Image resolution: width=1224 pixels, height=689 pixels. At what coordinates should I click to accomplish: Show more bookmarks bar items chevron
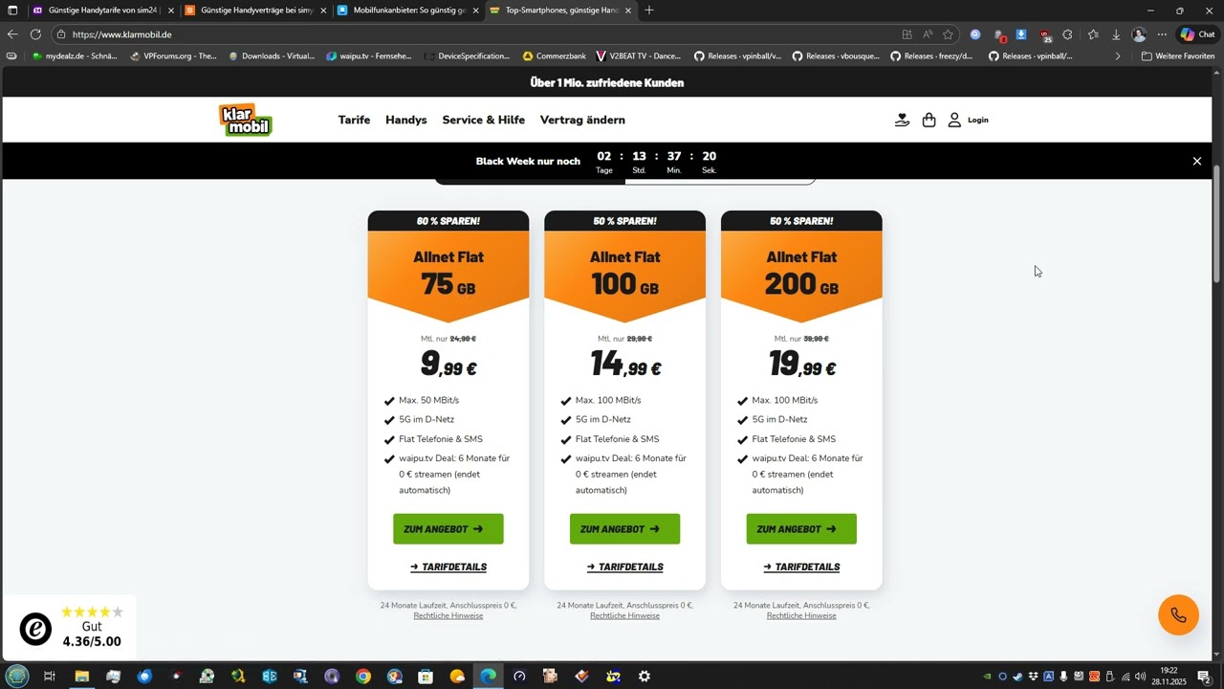coord(1118,56)
